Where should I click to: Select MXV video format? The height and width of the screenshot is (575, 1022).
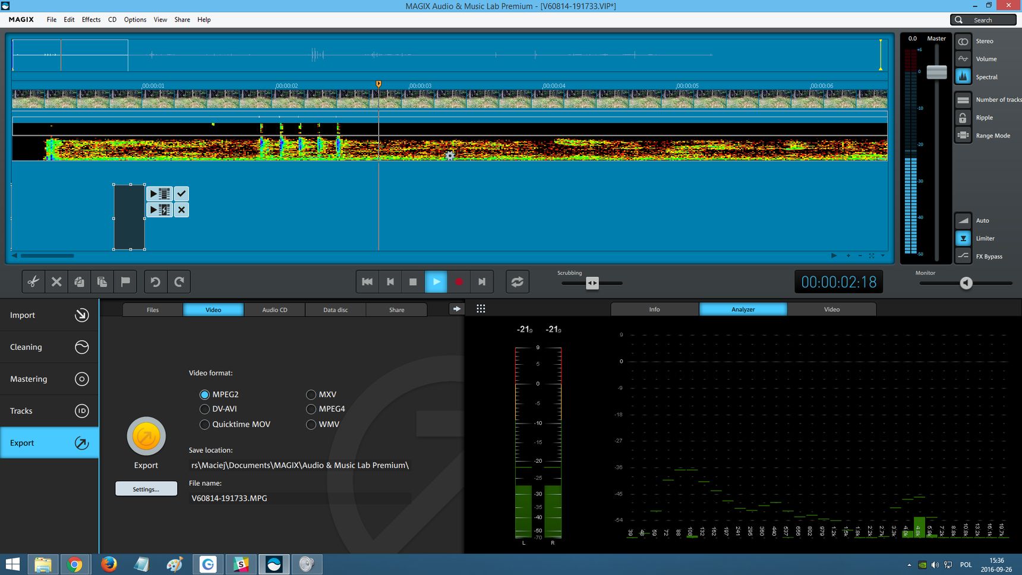(311, 394)
